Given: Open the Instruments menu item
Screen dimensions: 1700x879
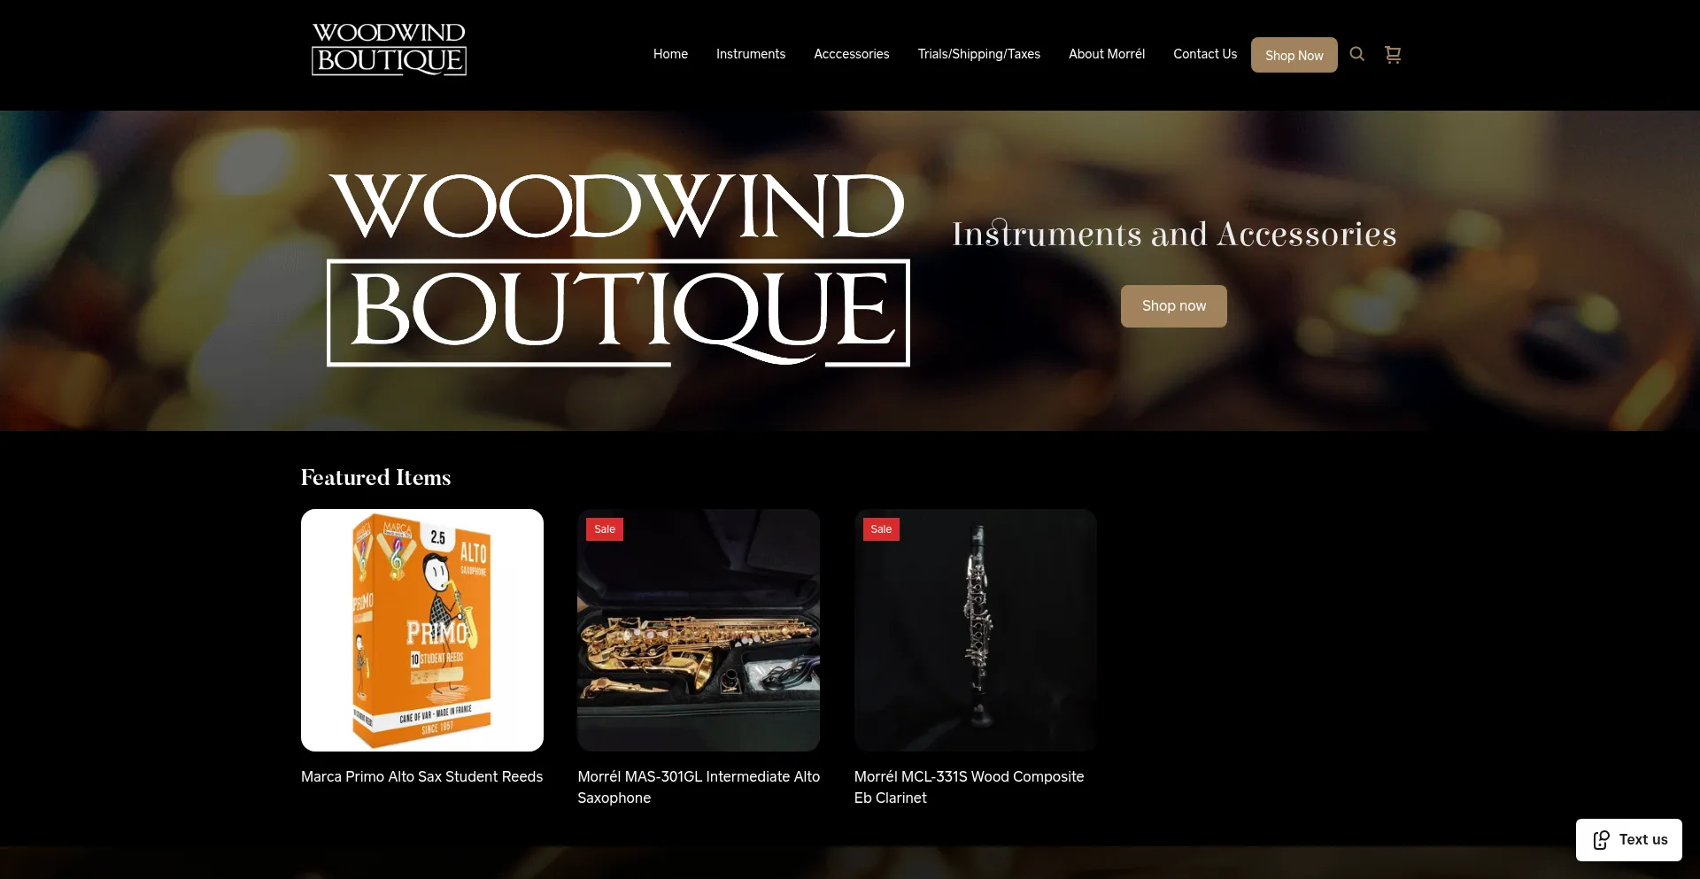Looking at the screenshot, I should [751, 54].
